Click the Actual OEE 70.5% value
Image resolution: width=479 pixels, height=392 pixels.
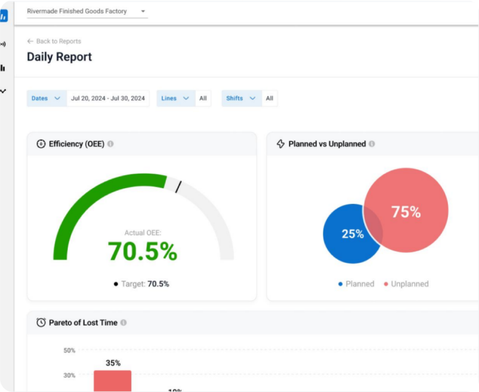click(143, 251)
